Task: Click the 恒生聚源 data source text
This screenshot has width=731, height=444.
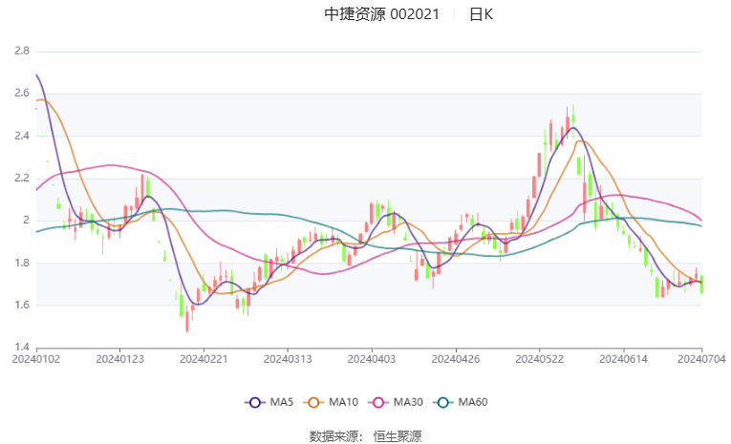Action: coord(398,436)
